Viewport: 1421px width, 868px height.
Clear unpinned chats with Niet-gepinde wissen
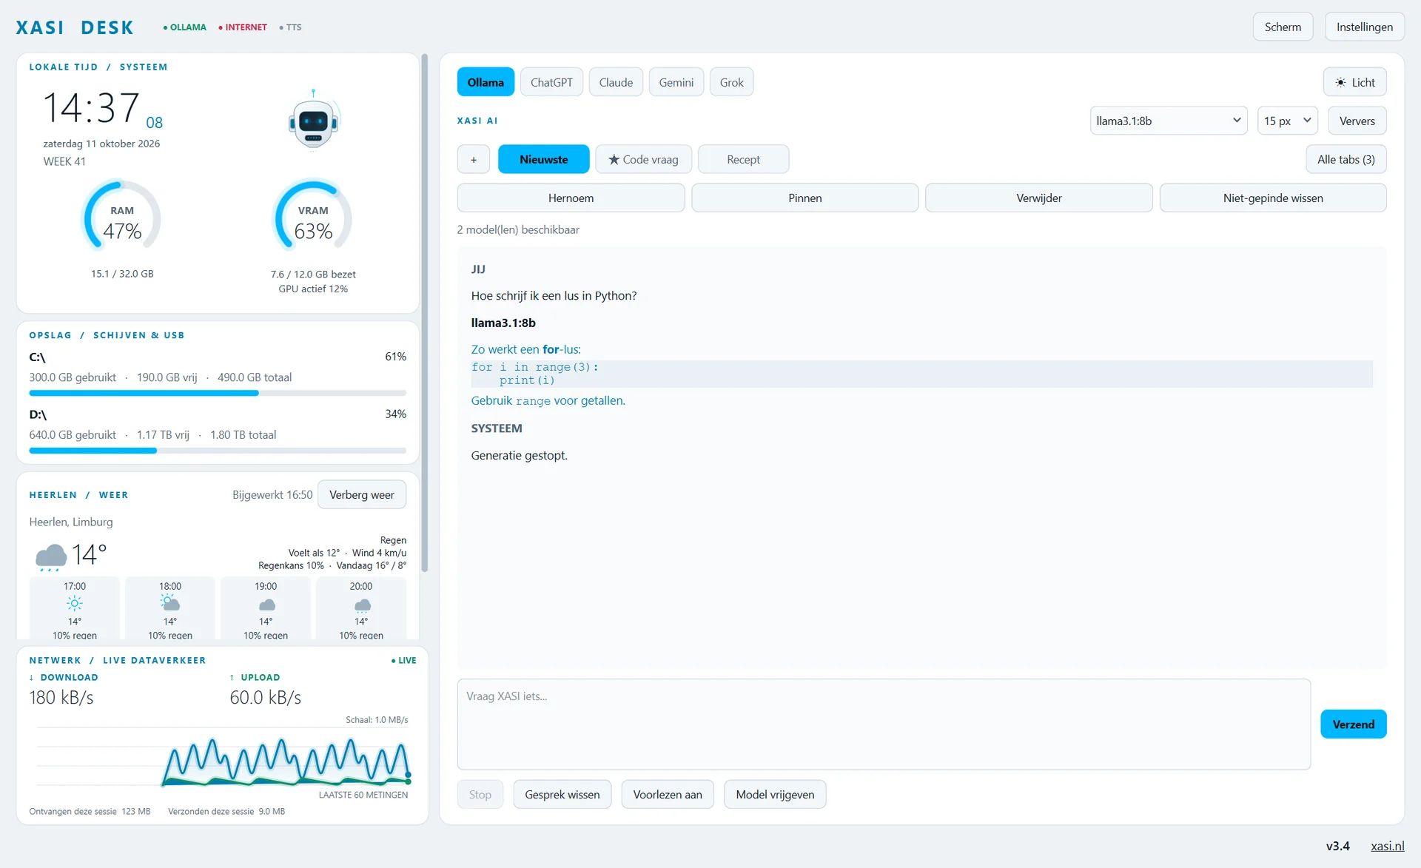coord(1273,198)
